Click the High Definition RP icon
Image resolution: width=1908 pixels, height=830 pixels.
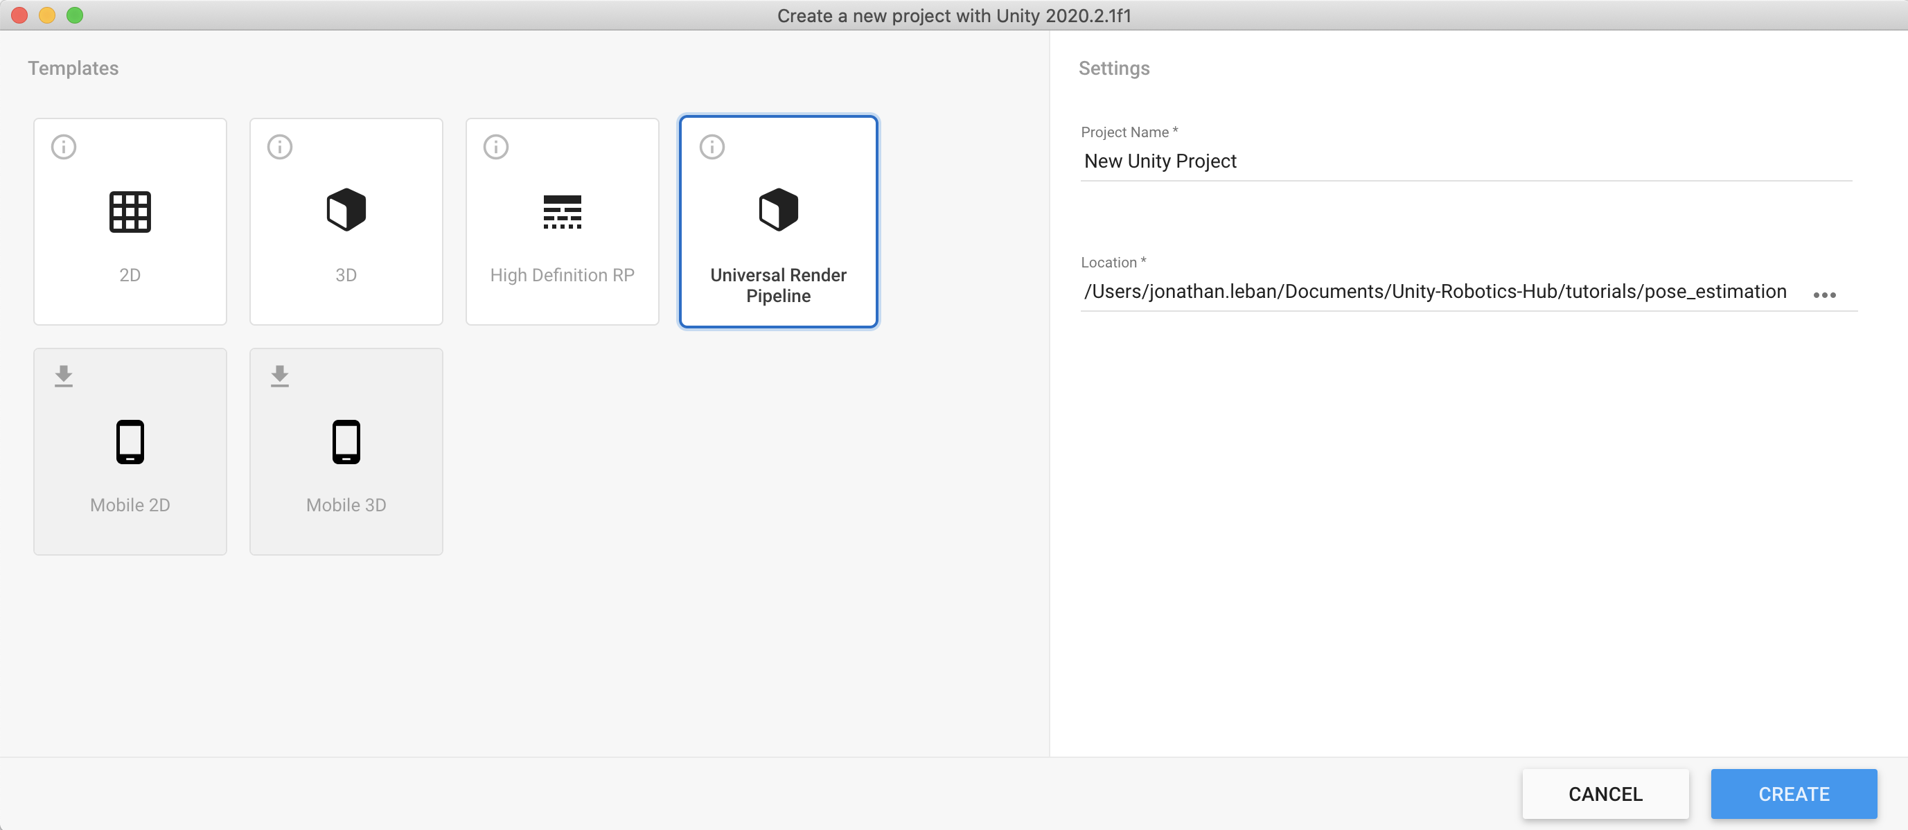562,212
